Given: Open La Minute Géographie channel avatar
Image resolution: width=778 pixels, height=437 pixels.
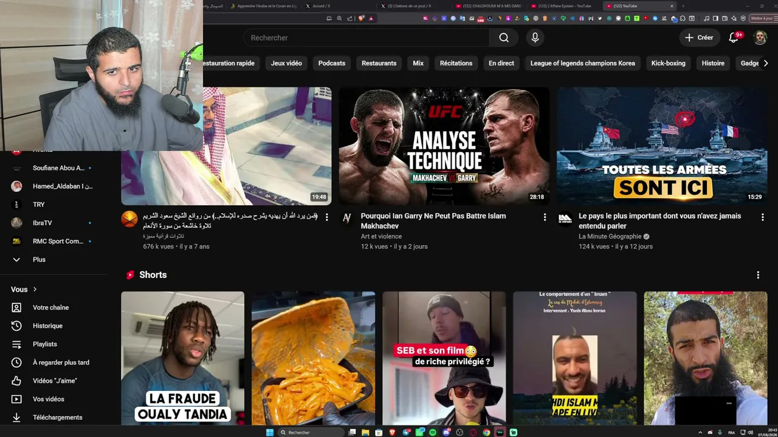Looking at the screenshot, I should (565, 218).
